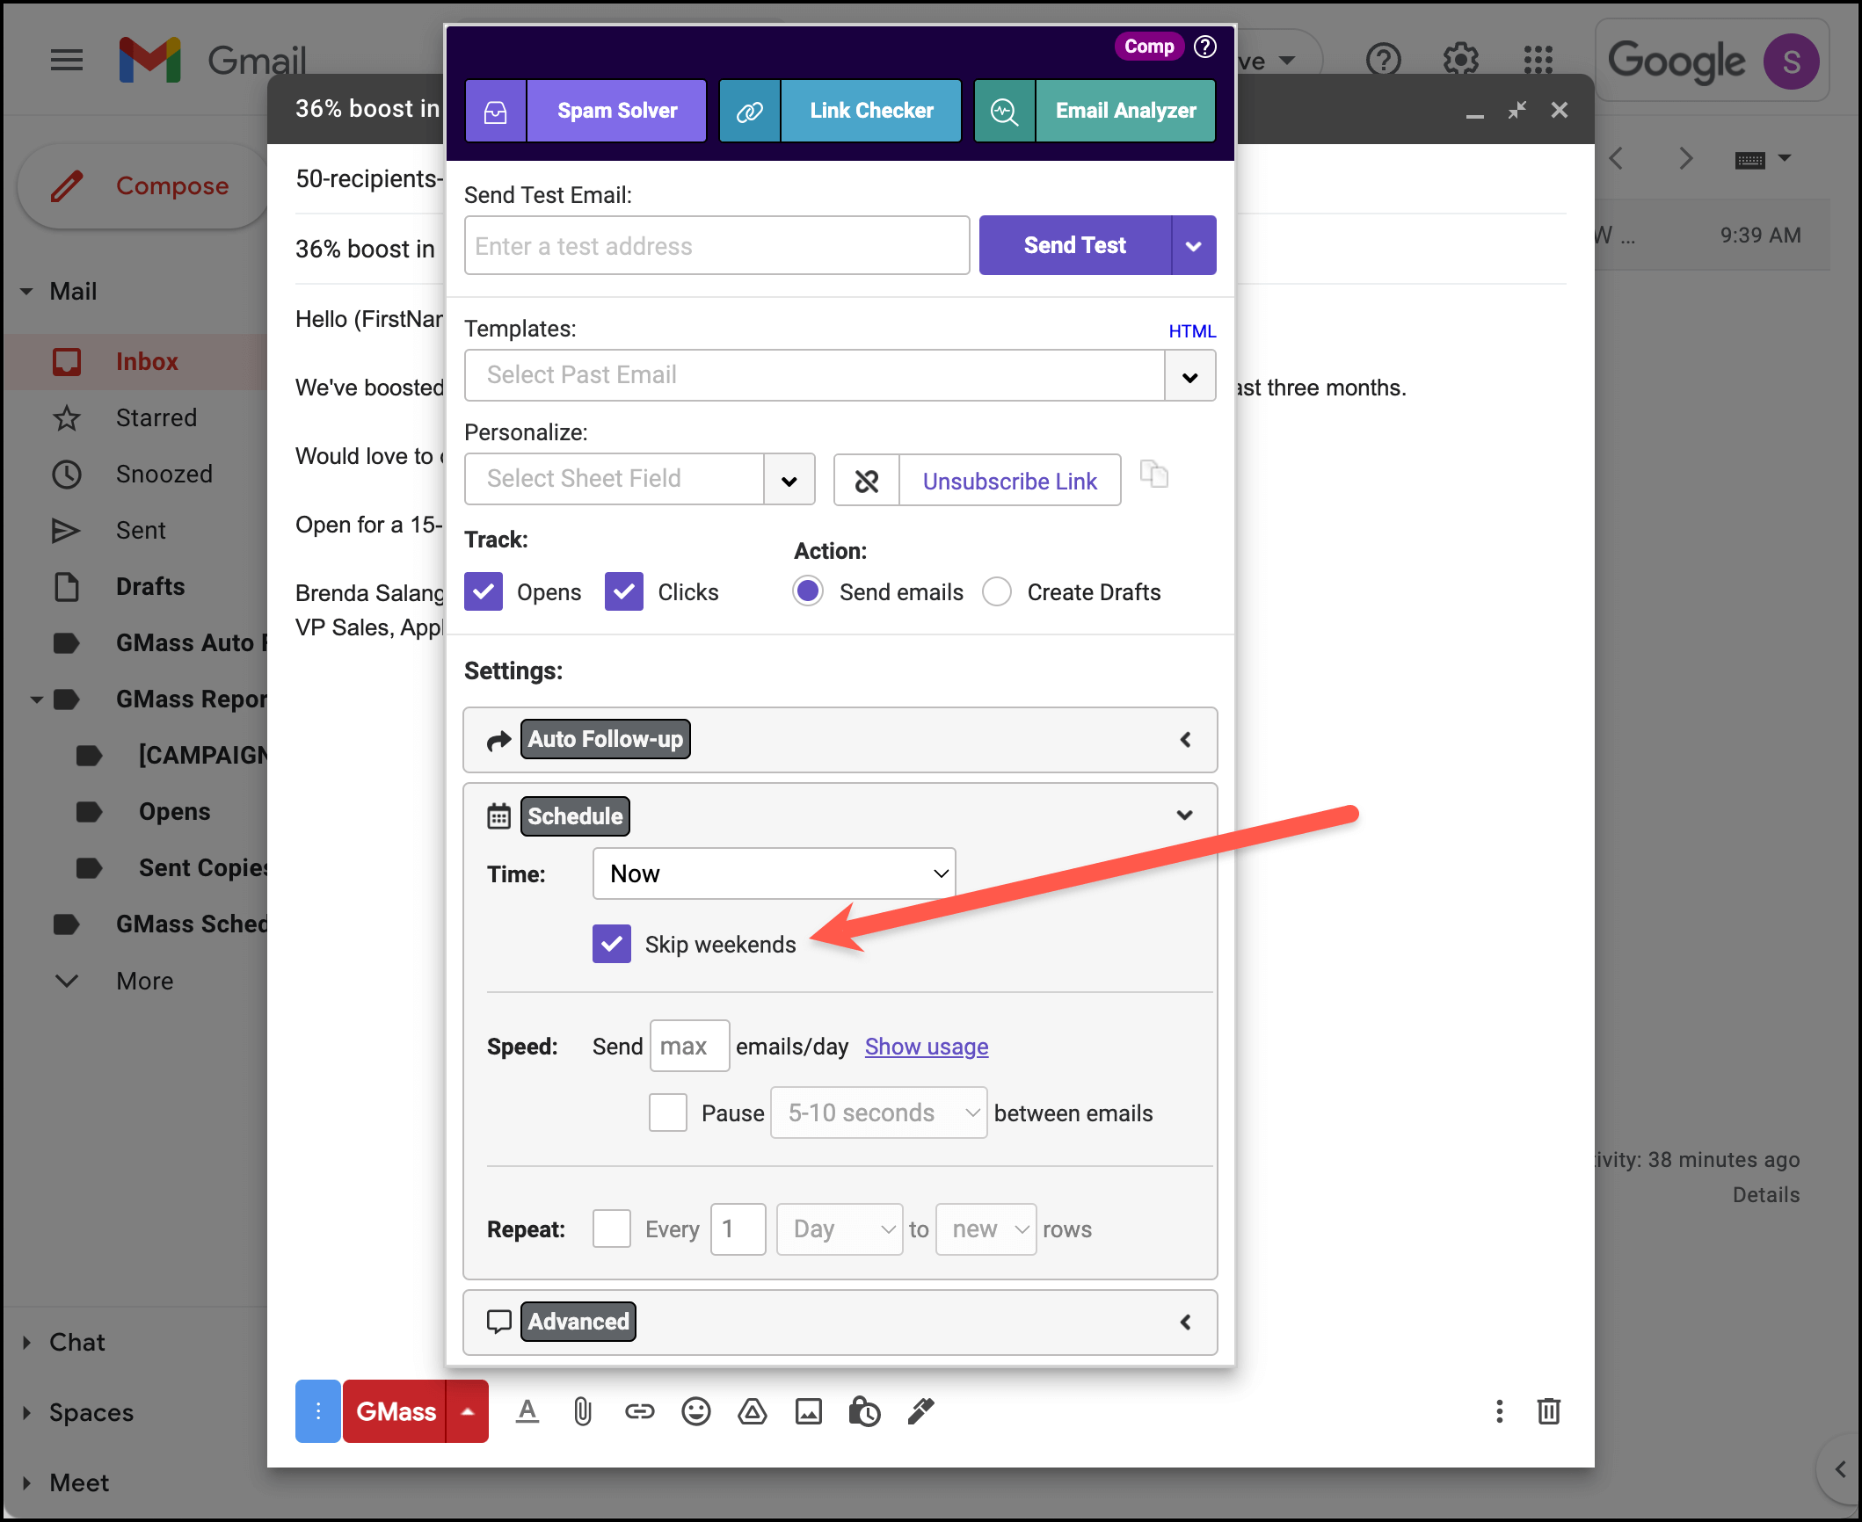
Task: Click the Repeat interval number field
Action: [738, 1228]
